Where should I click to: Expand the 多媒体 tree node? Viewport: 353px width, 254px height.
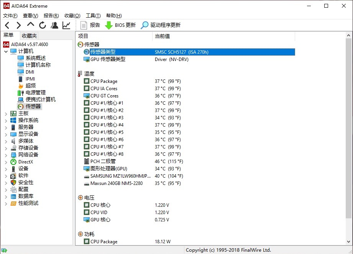6,142
